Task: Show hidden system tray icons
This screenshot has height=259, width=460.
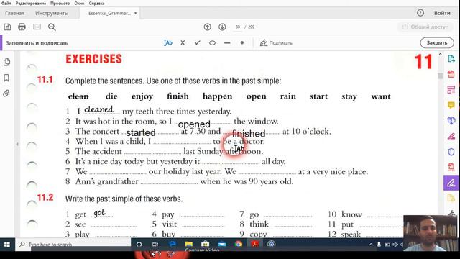Action: [x=371, y=245]
